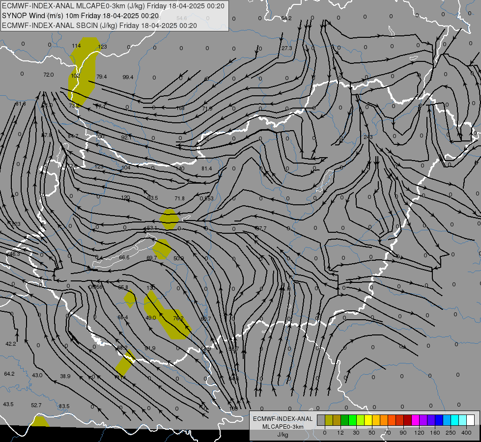This screenshot has width=481, height=442.
Task: Click the map value 27.3
Action: pyautogui.click(x=287, y=49)
